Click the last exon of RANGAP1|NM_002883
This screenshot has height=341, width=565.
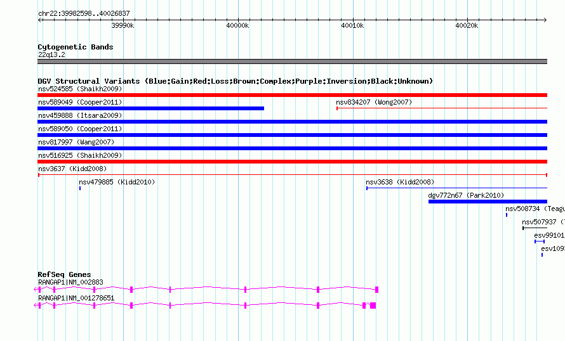pyautogui.click(x=377, y=289)
